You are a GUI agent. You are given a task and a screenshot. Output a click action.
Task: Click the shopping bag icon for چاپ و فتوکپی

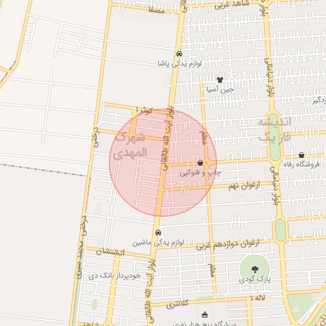[200, 163]
